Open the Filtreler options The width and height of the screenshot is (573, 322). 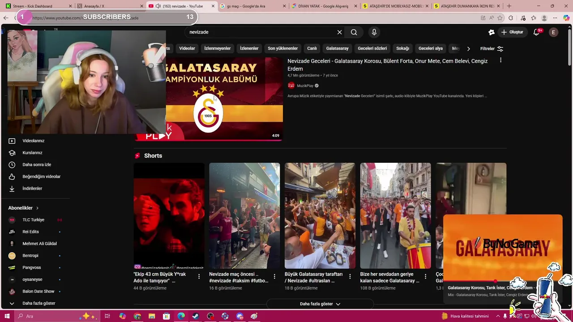(x=492, y=48)
